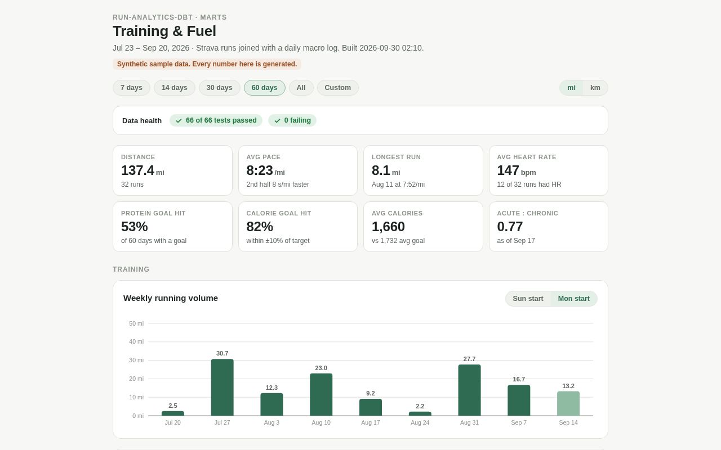The width and height of the screenshot is (721, 450).
Task: Click the light Sep 14 bar showing 13.2
Action: [568, 403]
